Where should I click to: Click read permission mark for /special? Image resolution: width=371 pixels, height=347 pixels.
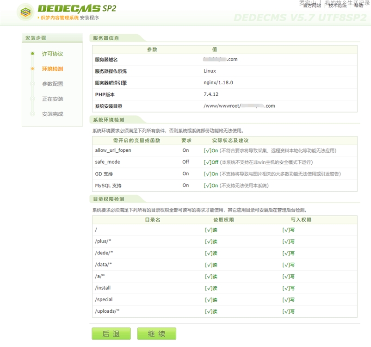pyautogui.click(x=211, y=300)
